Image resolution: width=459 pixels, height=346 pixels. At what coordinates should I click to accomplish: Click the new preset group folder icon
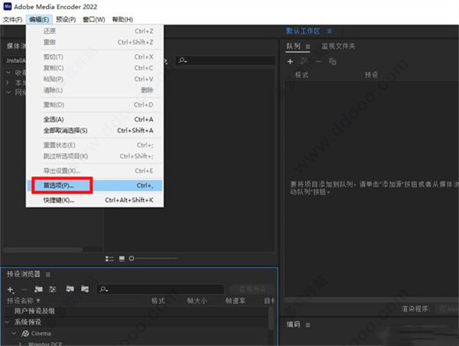(38, 289)
